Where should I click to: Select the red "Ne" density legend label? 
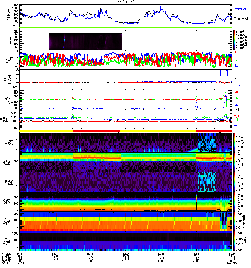point(236,72)
